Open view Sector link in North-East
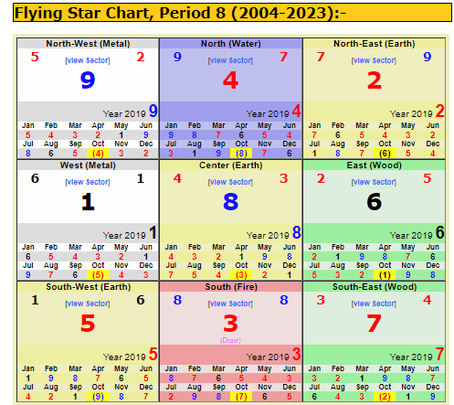The width and height of the screenshot is (454, 405). coord(374,60)
